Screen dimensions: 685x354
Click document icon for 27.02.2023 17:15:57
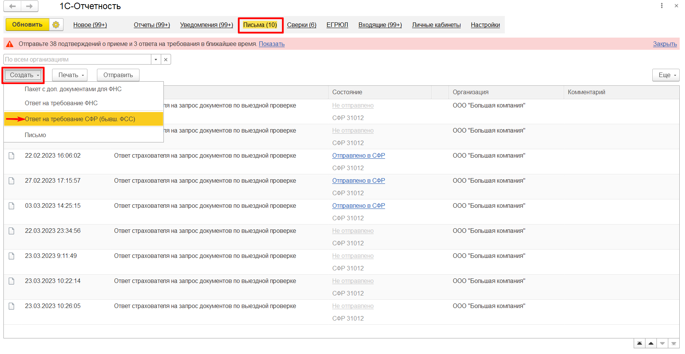click(x=11, y=181)
